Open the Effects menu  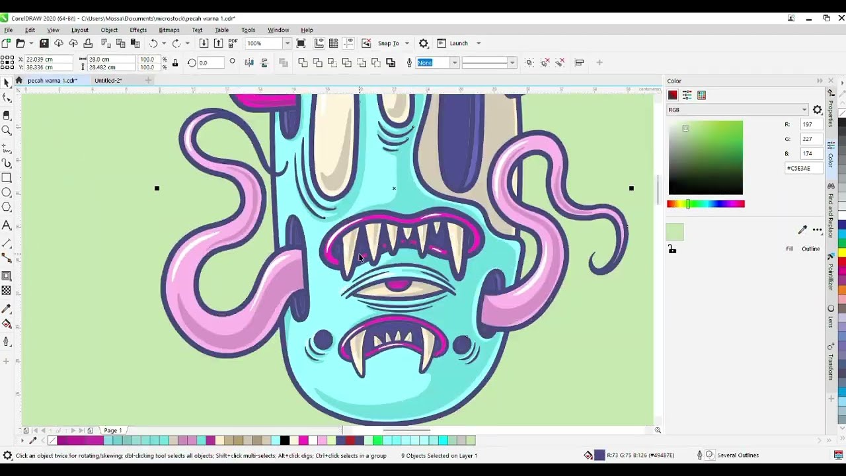click(x=138, y=30)
